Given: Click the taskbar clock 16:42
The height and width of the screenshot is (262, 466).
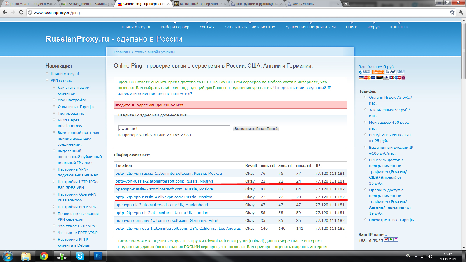Looking at the screenshot, I should point(448,254).
